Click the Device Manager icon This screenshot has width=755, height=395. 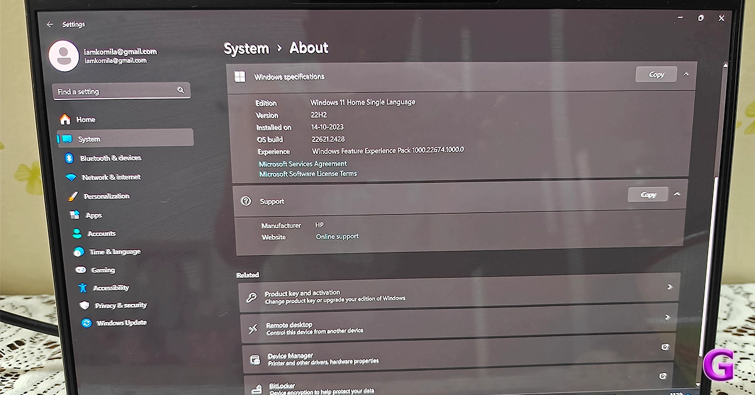click(x=255, y=360)
